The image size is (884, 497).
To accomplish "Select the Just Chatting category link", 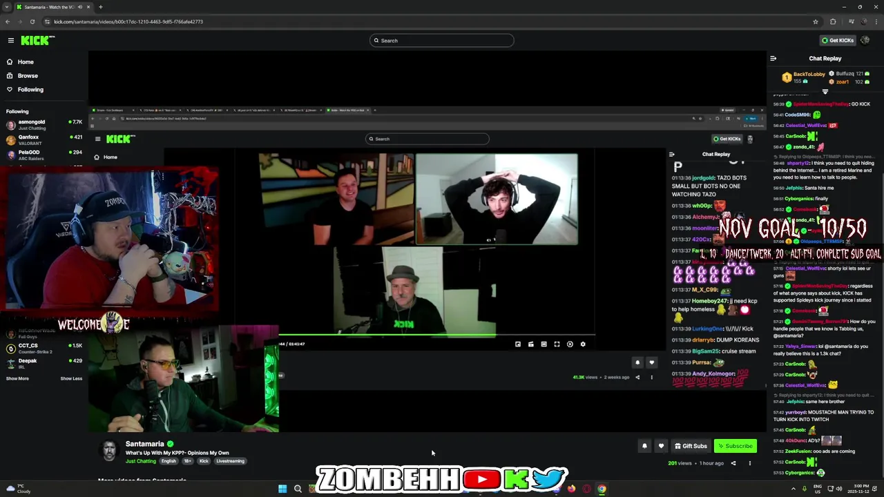I will click(x=141, y=461).
